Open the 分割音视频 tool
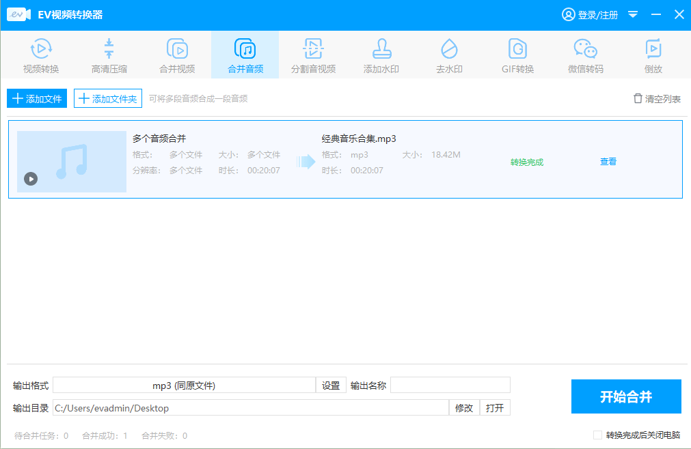The width and height of the screenshot is (691, 449). [313, 55]
